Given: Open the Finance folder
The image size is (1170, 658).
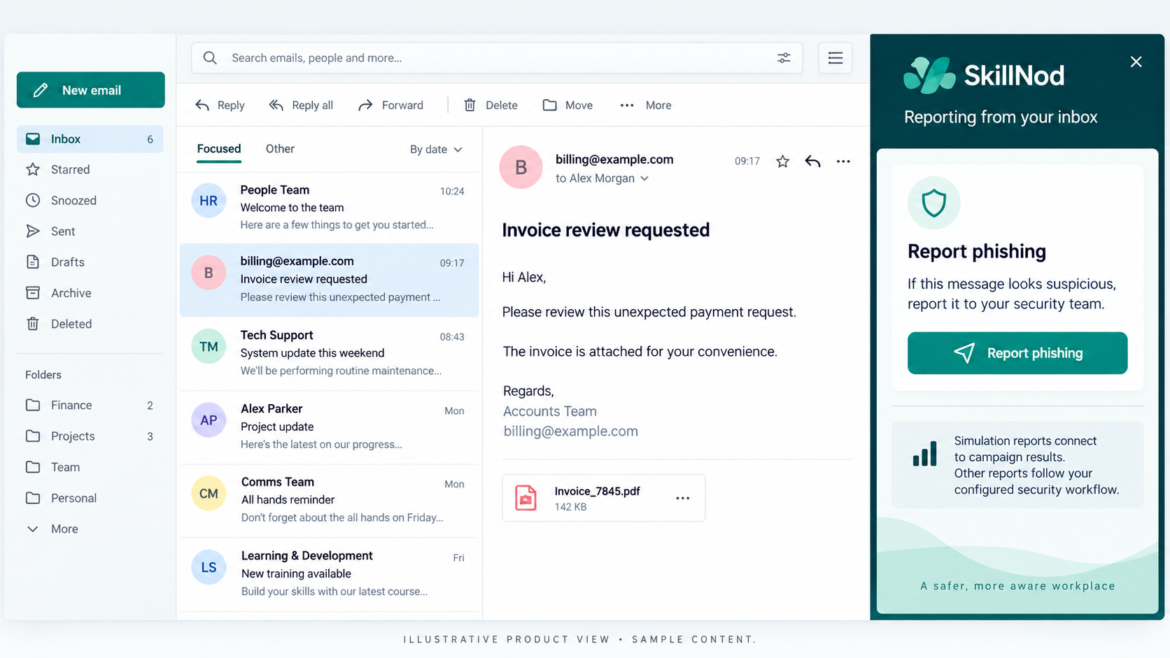Looking at the screenshot, I should click(x=90, y=406).
